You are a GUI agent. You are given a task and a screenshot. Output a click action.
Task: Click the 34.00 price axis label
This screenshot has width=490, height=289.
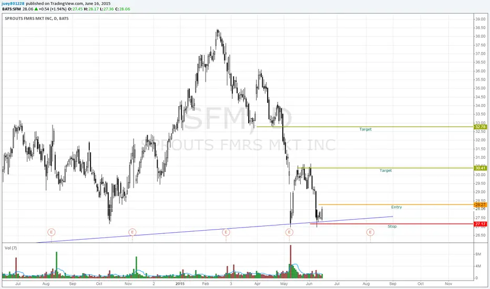[x=481, y=106]
